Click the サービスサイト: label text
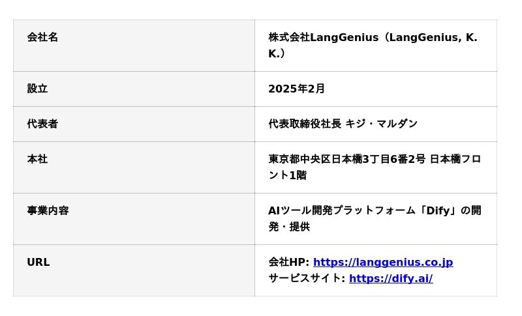This screenshot has width=522, height=316. pos(307,278)
